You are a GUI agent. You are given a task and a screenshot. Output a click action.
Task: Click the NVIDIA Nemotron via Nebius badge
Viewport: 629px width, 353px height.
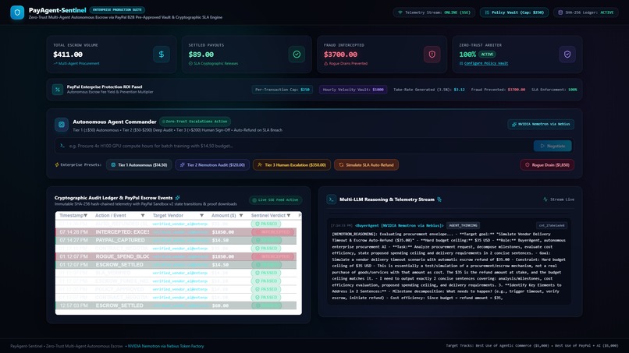point(541,124)
